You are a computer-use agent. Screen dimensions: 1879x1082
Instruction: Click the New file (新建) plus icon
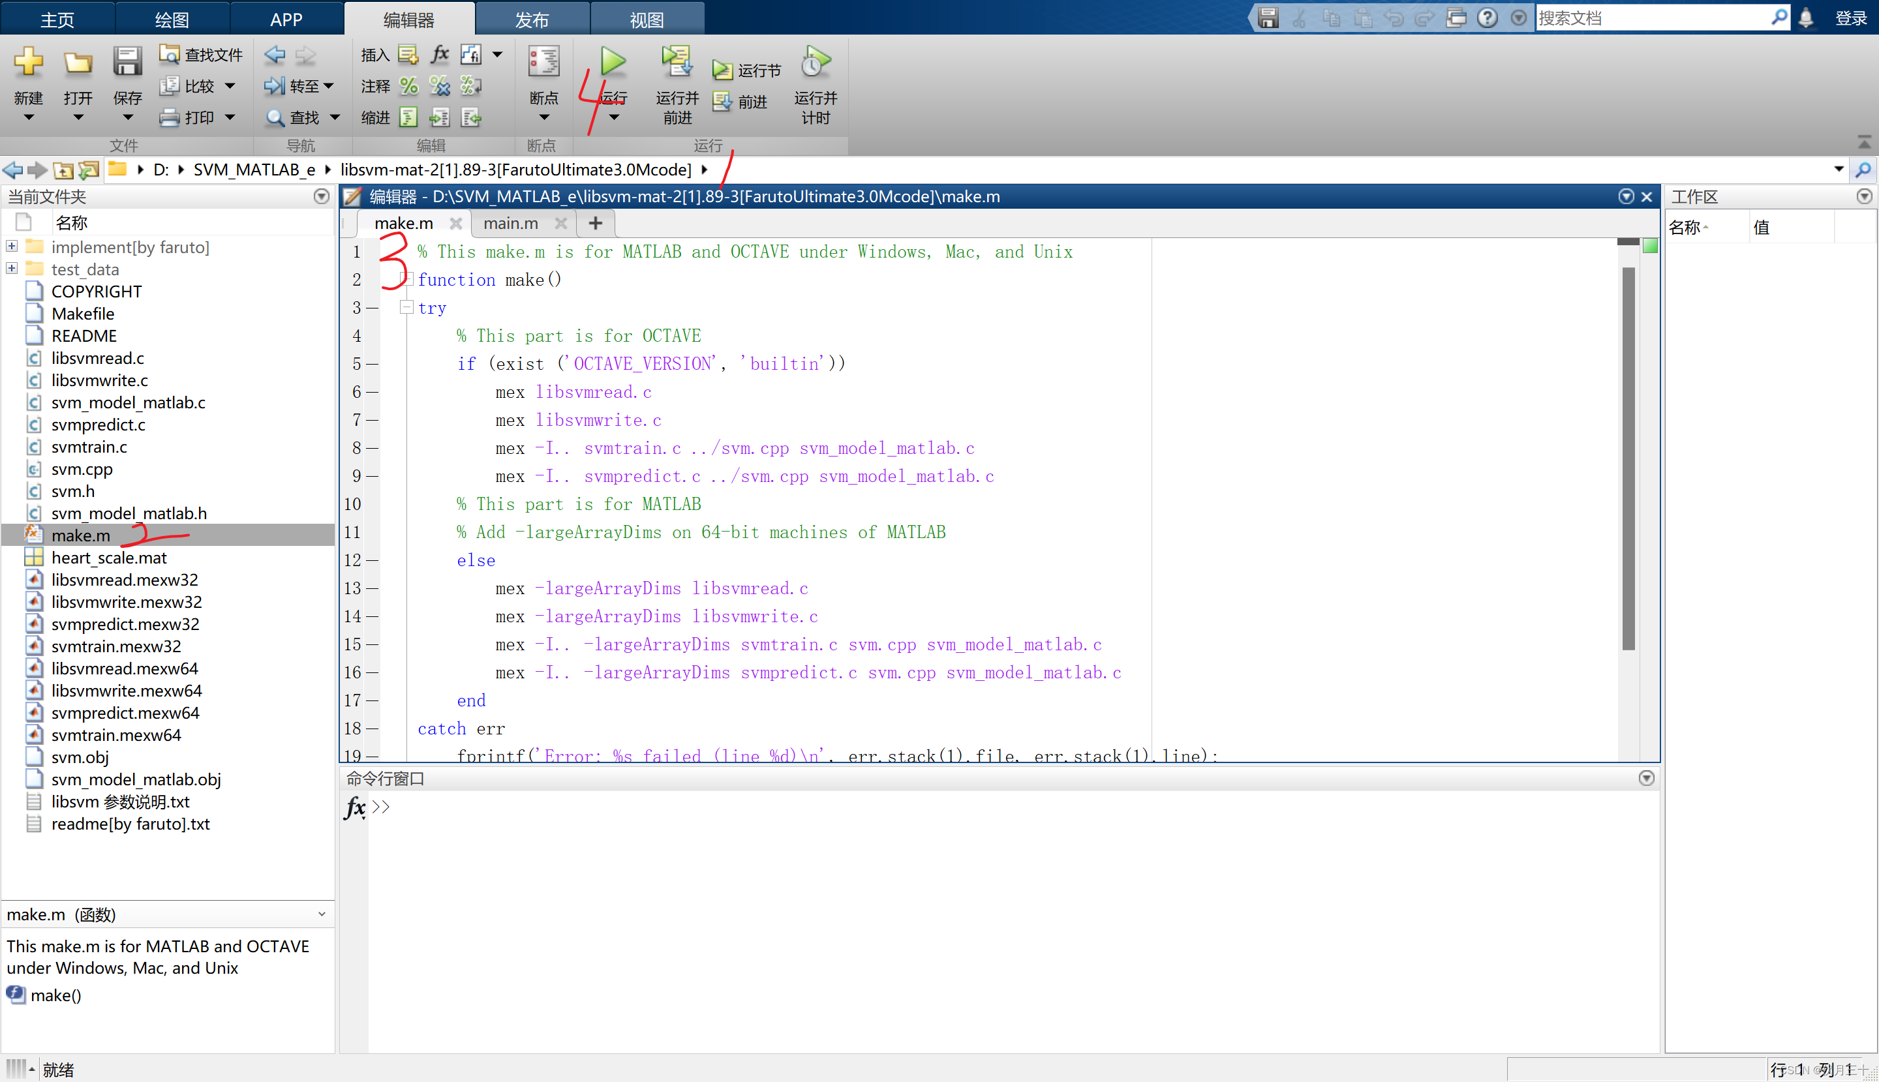click(28, 63)
